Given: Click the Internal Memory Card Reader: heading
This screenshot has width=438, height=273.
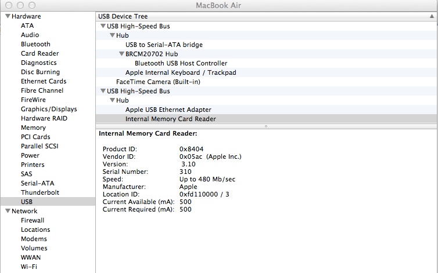Looking at the screenshot, I should click(x=148, y=133).
